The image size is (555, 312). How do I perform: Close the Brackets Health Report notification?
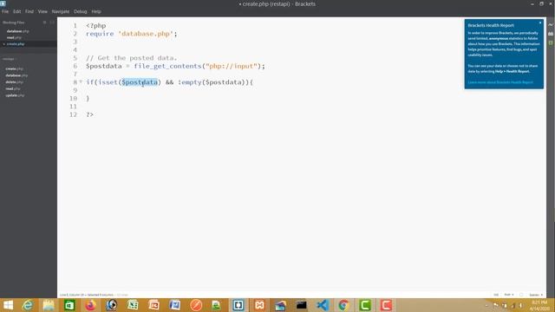pos(540,23)
